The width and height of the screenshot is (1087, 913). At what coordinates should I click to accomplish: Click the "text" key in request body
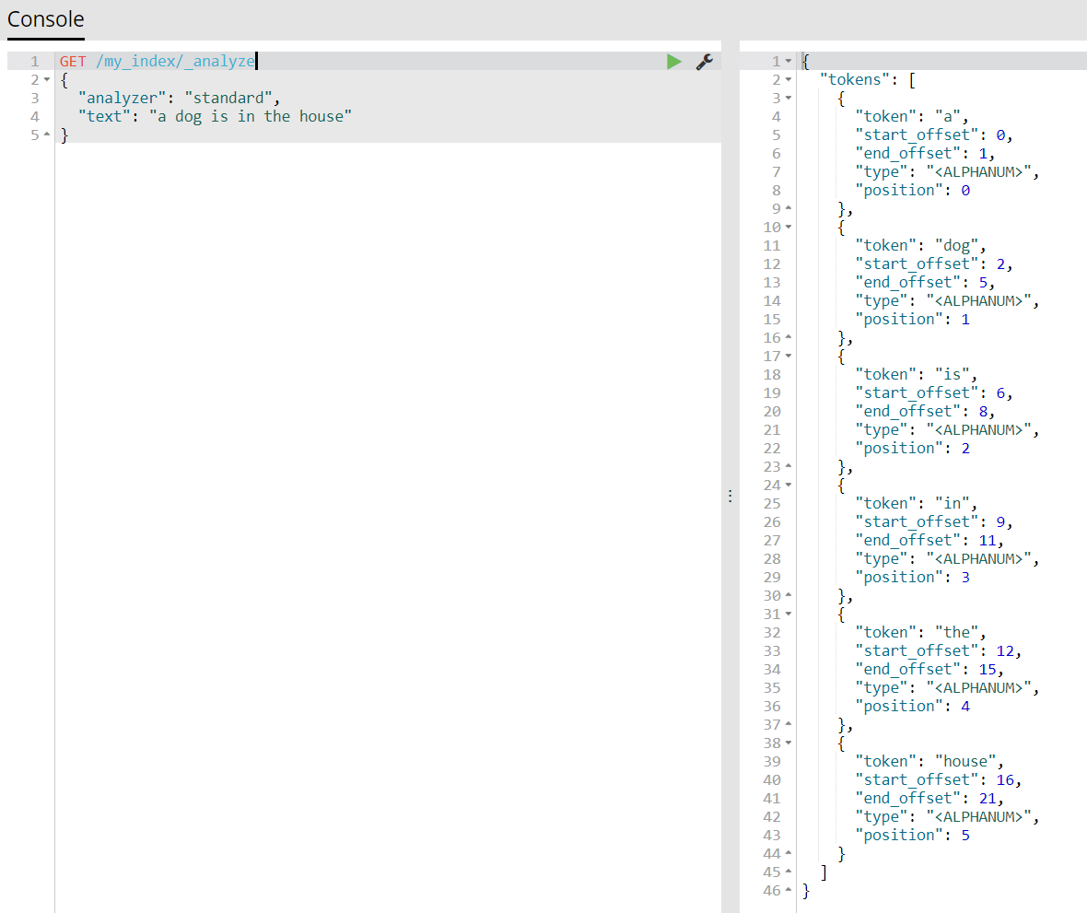[104, 116]
